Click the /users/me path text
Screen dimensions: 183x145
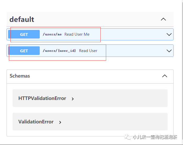point(52,34)
